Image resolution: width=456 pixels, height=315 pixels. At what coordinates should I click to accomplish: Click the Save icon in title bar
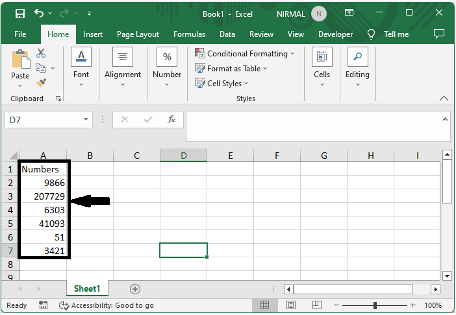pyautogui.click(x=19, y=13)
